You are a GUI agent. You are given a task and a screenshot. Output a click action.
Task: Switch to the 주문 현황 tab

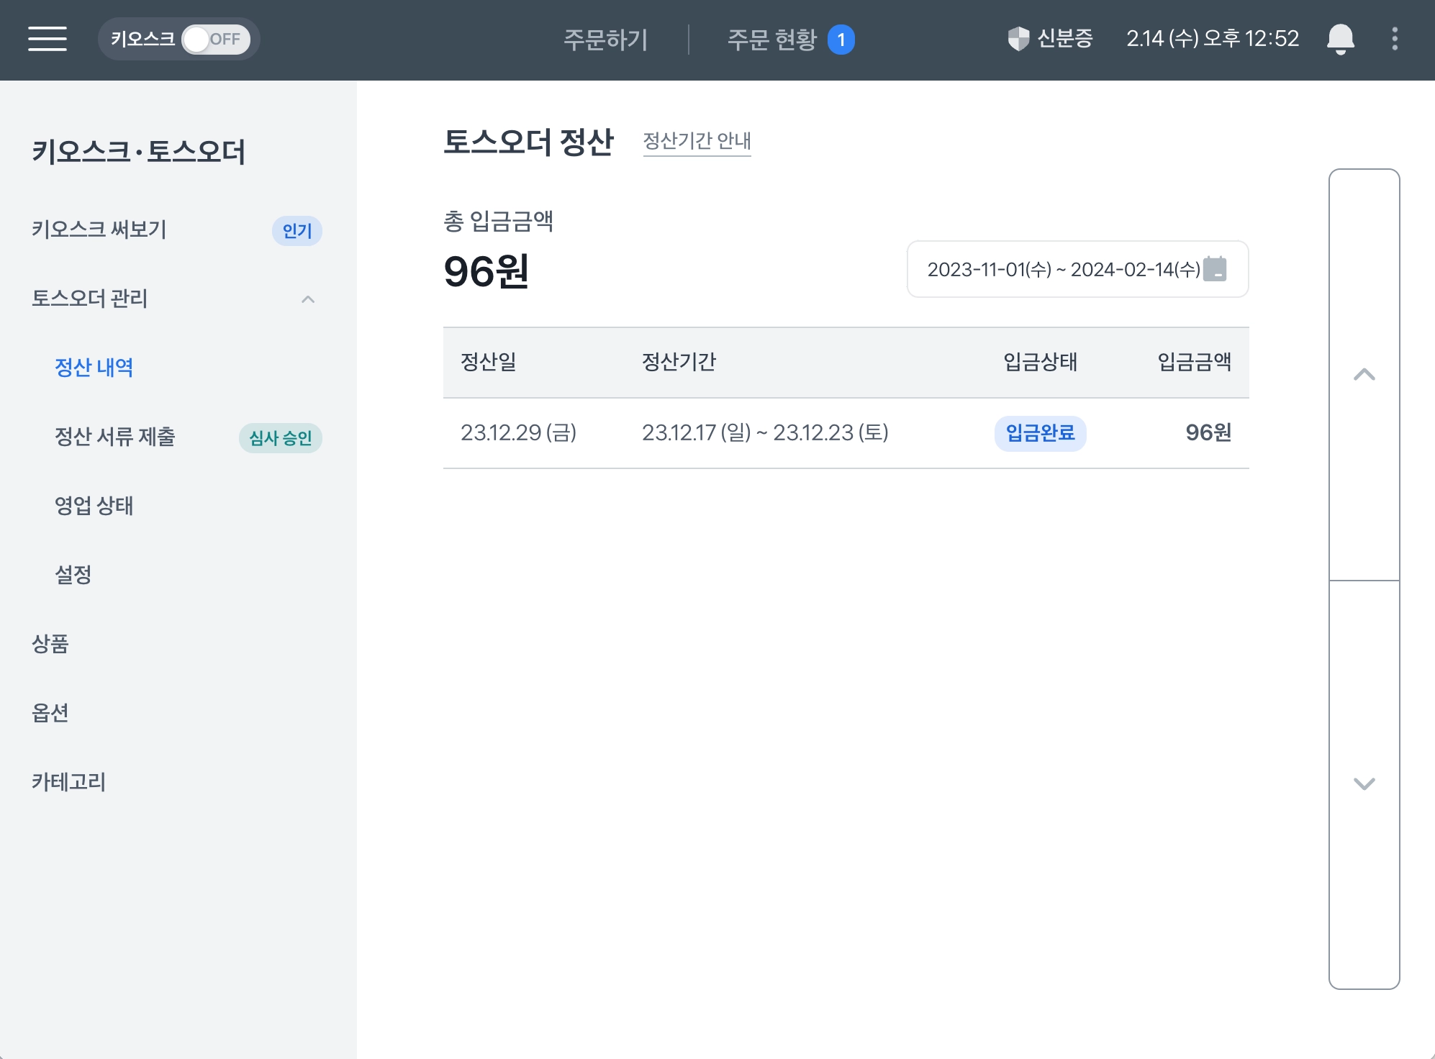click(x=771, y=39)
